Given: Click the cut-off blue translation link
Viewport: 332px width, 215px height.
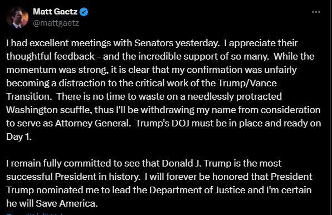Looking at the screenshot, I should pyautogui.click(x=35, y=214).
